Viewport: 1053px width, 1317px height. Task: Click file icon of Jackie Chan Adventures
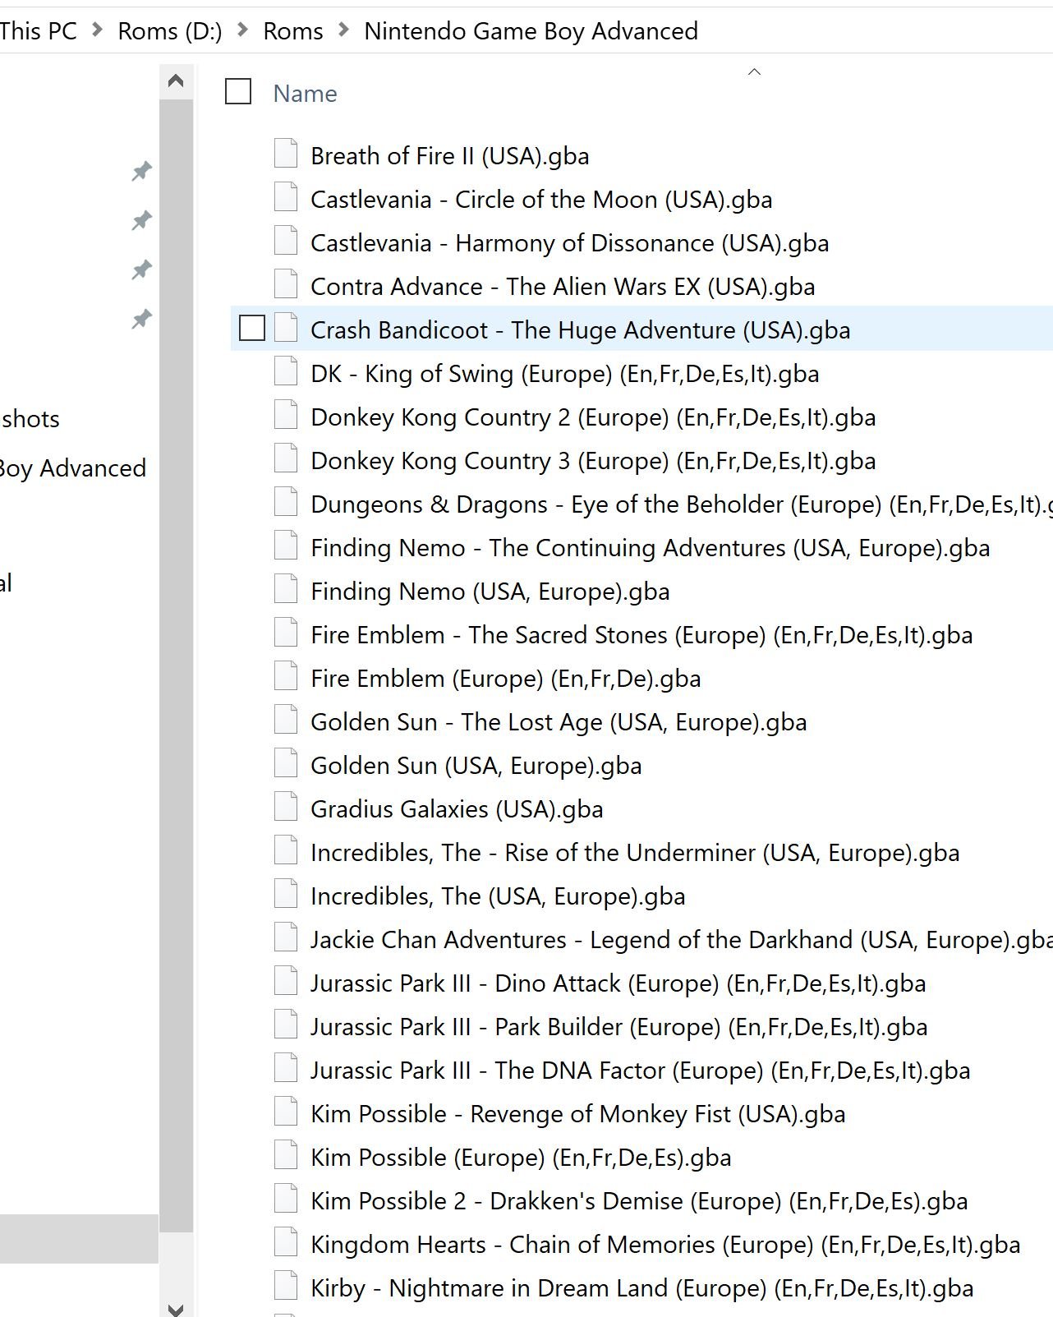(285, 937)
